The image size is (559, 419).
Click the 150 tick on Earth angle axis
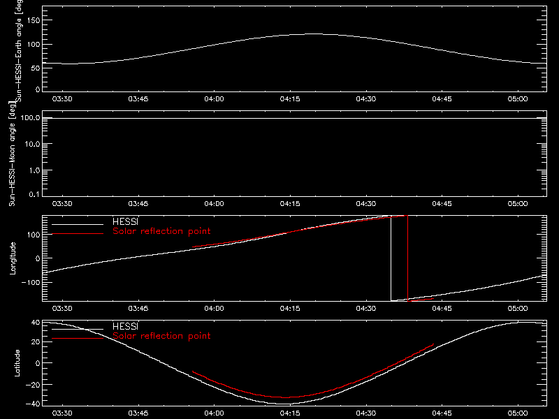tap(34, 20)
